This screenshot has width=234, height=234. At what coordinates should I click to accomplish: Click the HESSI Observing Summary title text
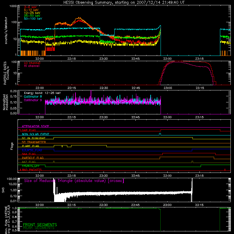click(x=124, y=2)
